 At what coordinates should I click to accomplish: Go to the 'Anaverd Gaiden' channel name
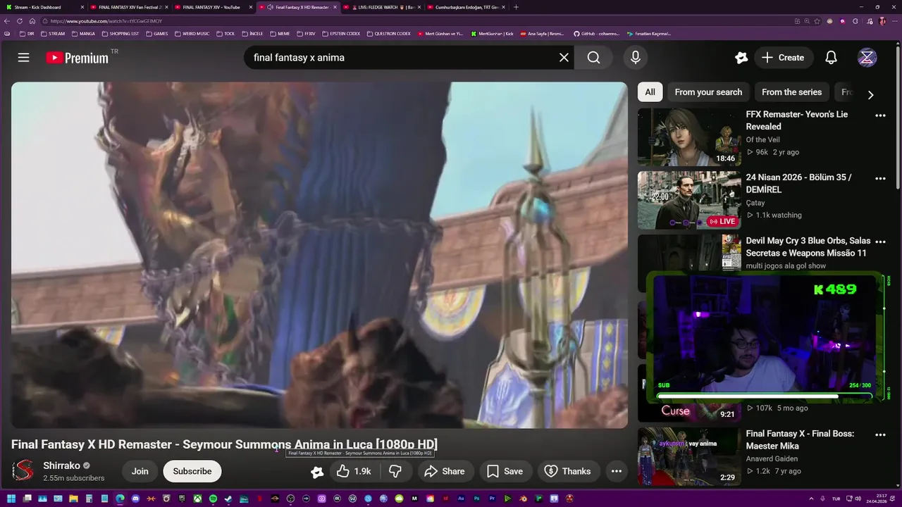coord(772,458)
